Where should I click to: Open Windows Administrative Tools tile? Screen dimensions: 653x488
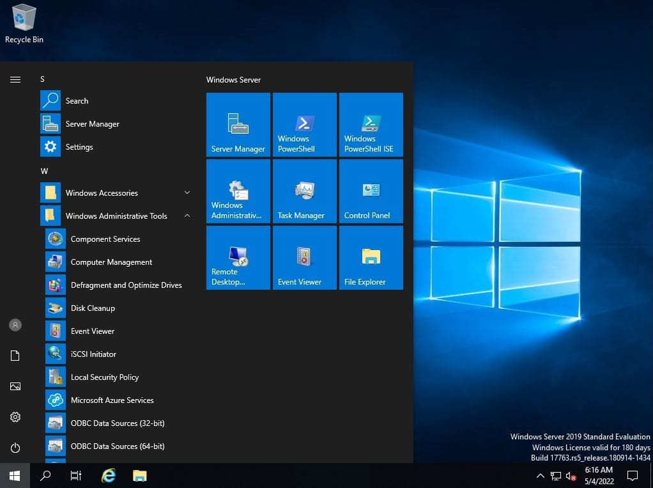point(238,191)
